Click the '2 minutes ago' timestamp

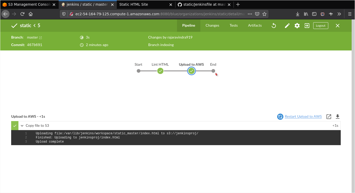(x=97, y=45)
